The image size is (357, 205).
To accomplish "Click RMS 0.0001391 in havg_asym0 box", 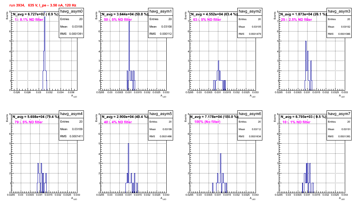I will tap(71, 34).
